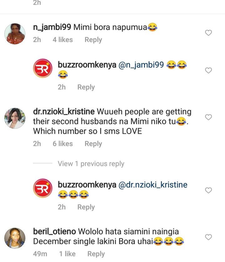Expand View 1 previous reply

click(x=91, y=163)
